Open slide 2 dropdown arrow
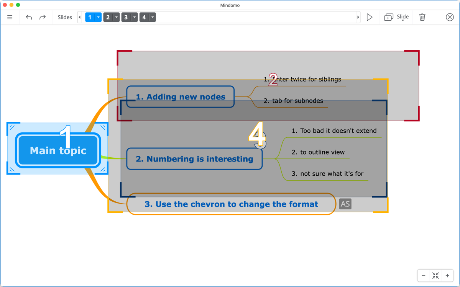460x287 pixels. [x=117, y=17]
